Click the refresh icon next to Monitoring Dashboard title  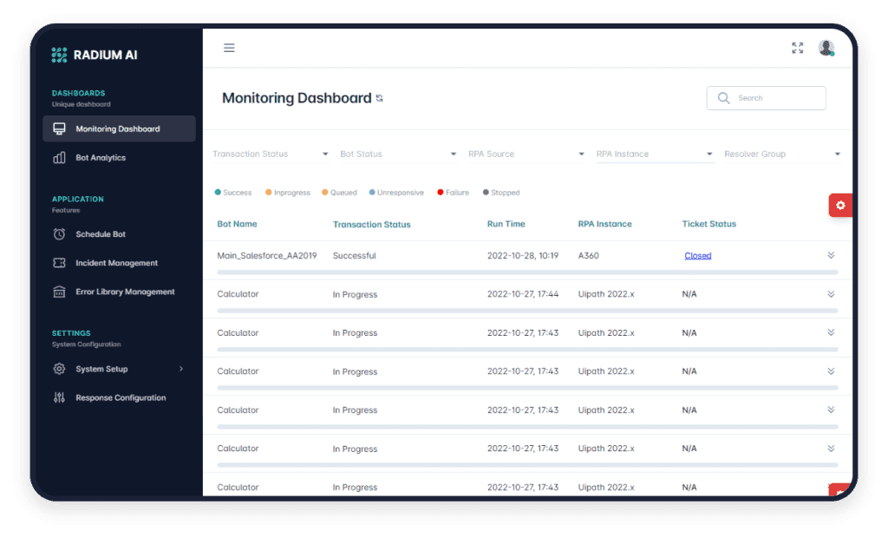379,98
